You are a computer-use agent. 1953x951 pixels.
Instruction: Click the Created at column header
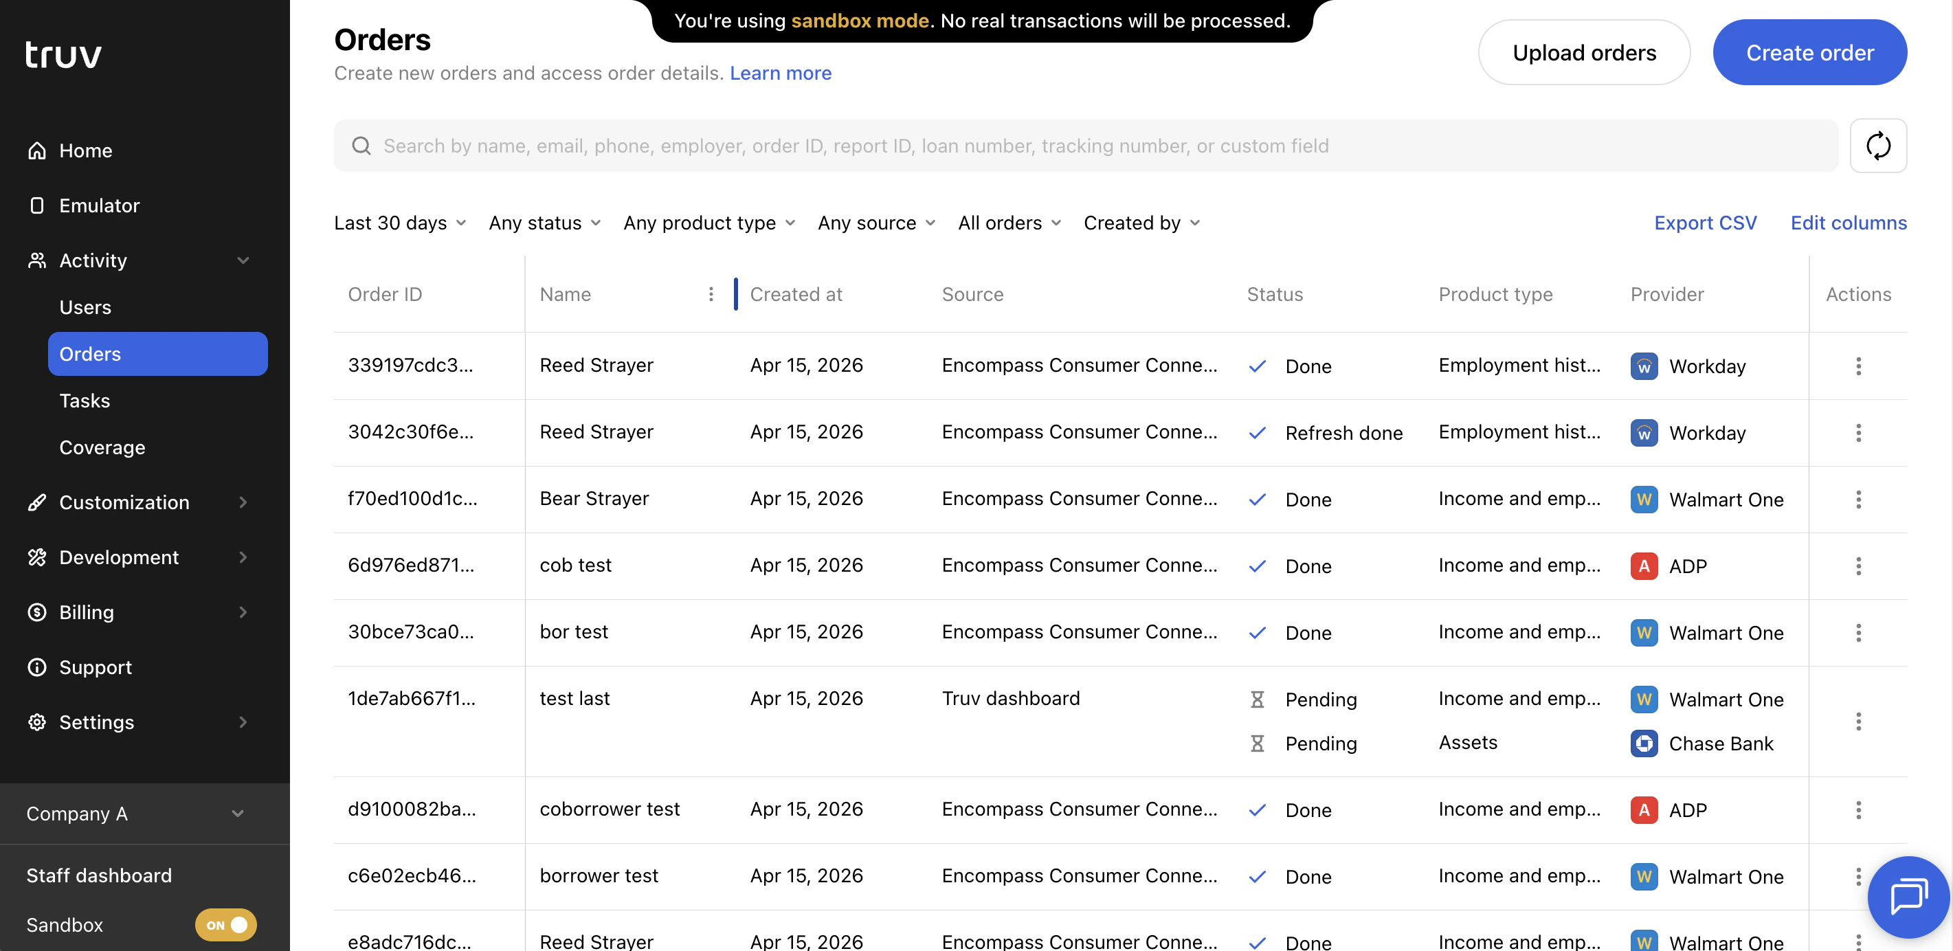[x=796, y=294]
